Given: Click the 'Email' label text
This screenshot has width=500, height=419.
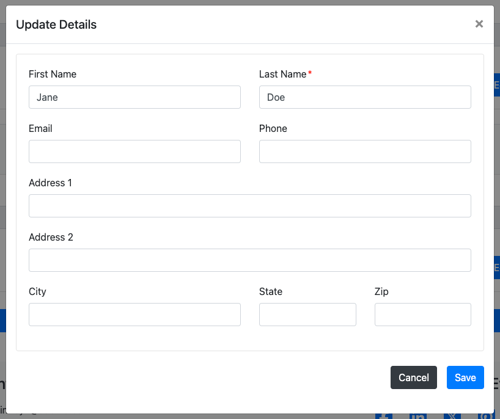Looking at the screenshot, I should coord(40,128).
